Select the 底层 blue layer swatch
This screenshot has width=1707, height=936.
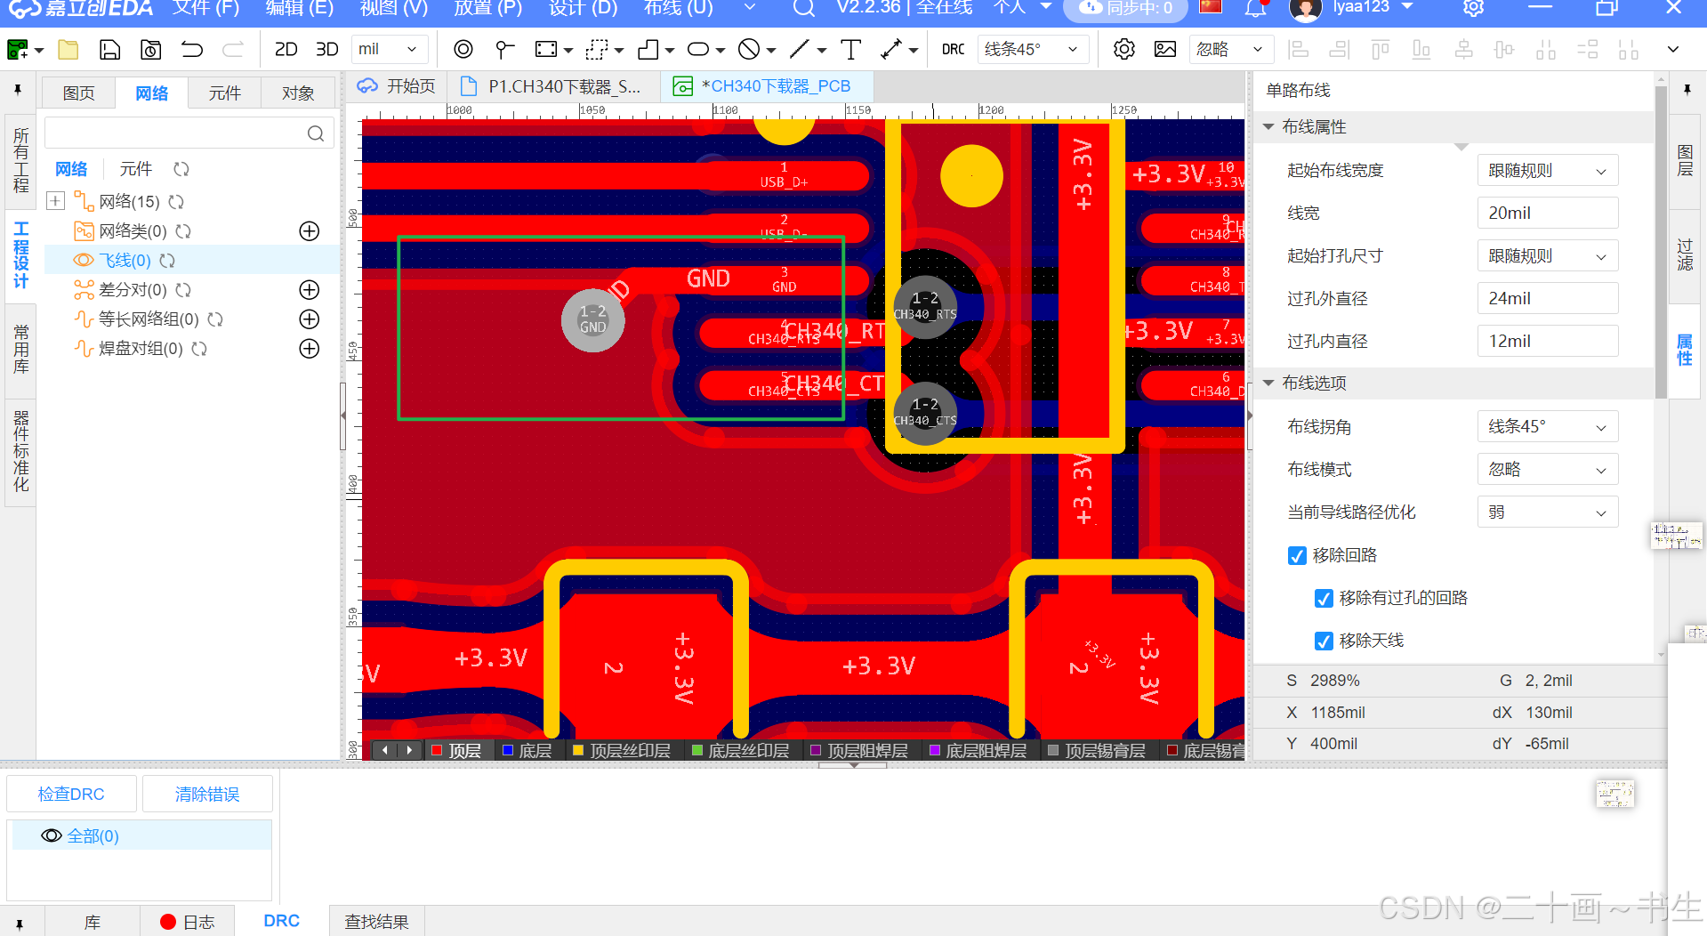[x=508, y=750]
